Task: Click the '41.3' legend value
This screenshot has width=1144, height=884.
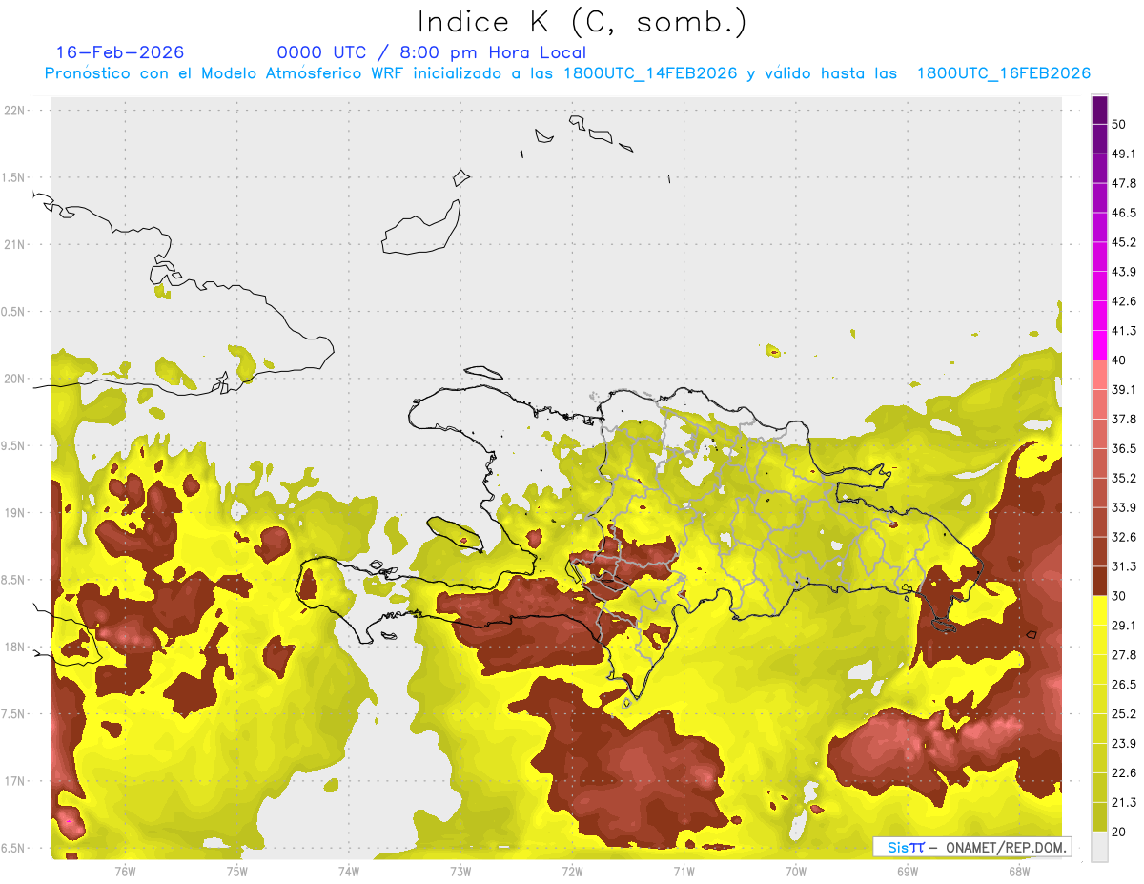Action: pos(1124,331)
